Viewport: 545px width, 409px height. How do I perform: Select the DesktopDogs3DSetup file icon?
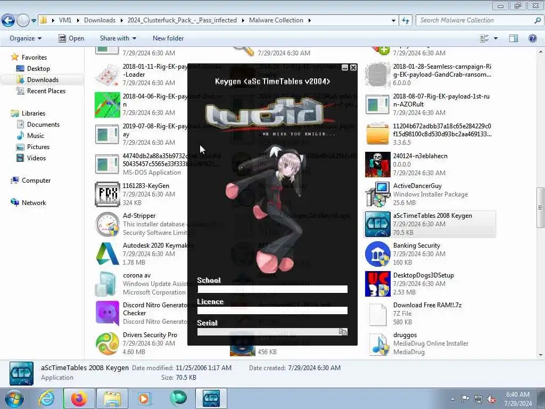click(378, 284)
